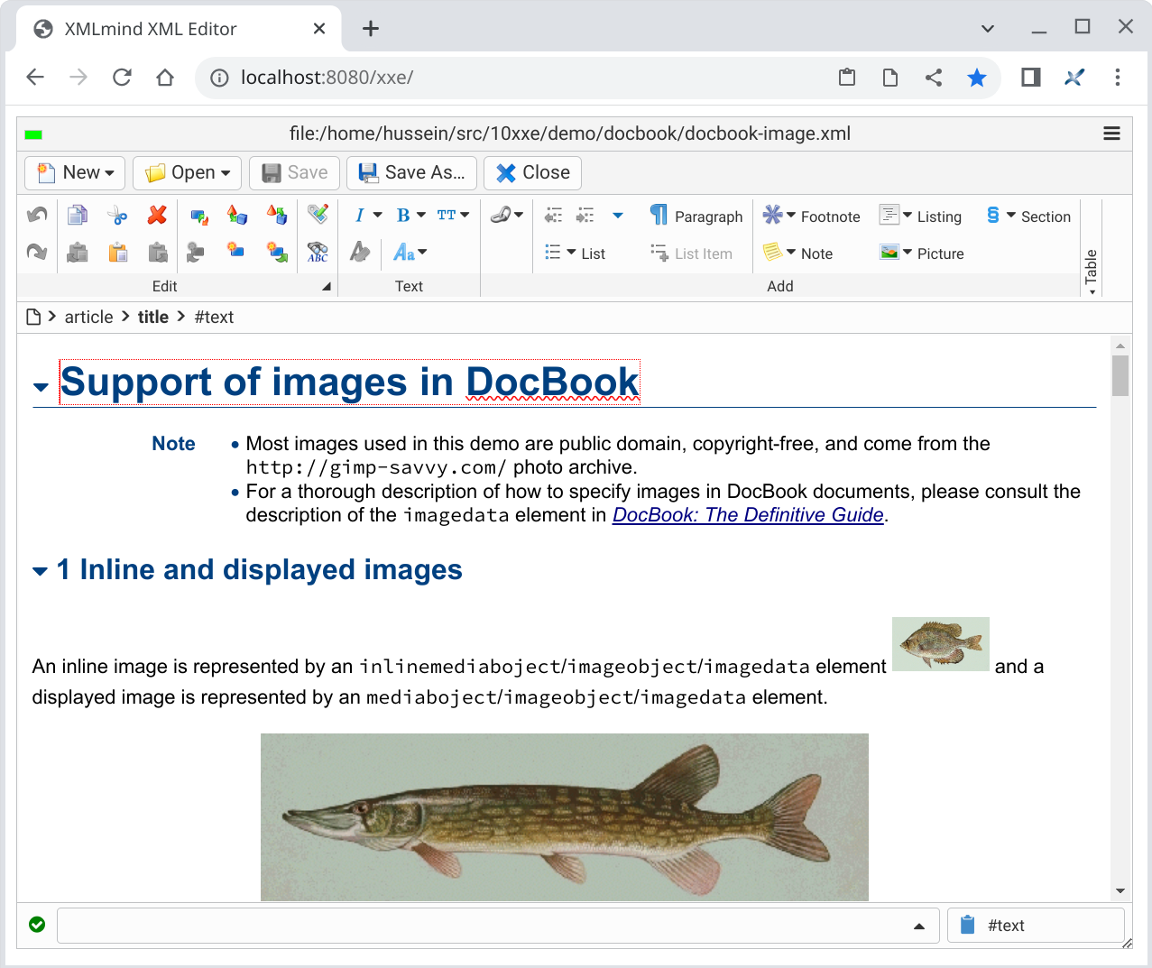Click the red X Delete icon
This screenshot has width=1152, height=968.
click(157, 215)
